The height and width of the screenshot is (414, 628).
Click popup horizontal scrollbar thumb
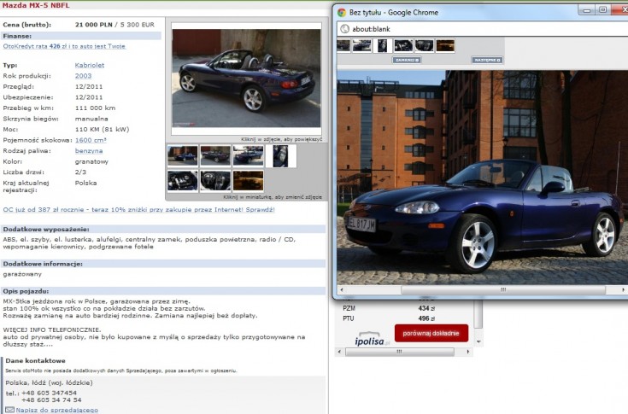coord(503,289)
